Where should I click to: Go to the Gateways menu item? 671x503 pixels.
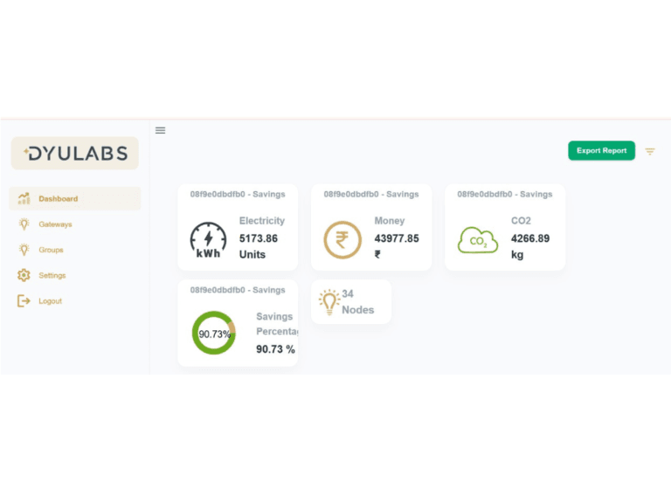coord(55,224)
